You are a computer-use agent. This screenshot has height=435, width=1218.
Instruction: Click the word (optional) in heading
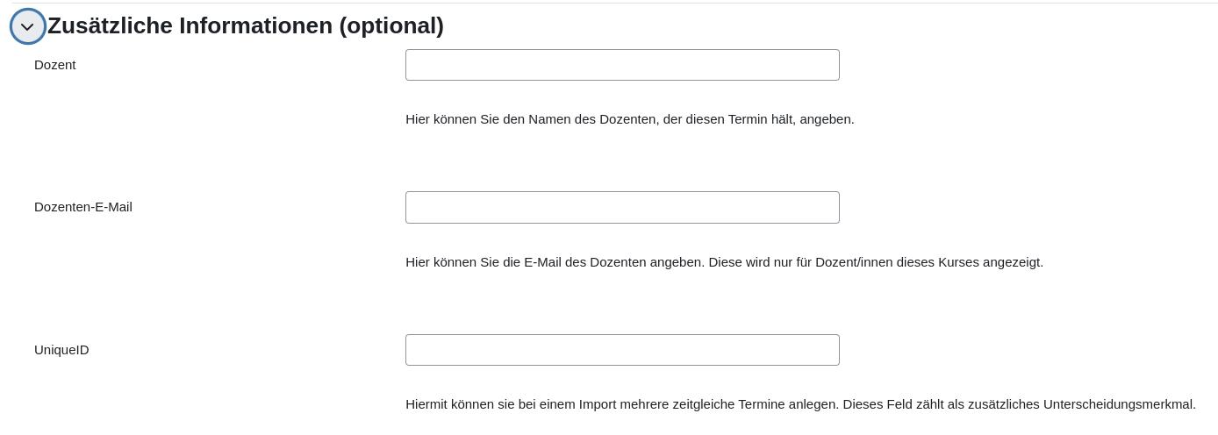click(x=391, y=26)
